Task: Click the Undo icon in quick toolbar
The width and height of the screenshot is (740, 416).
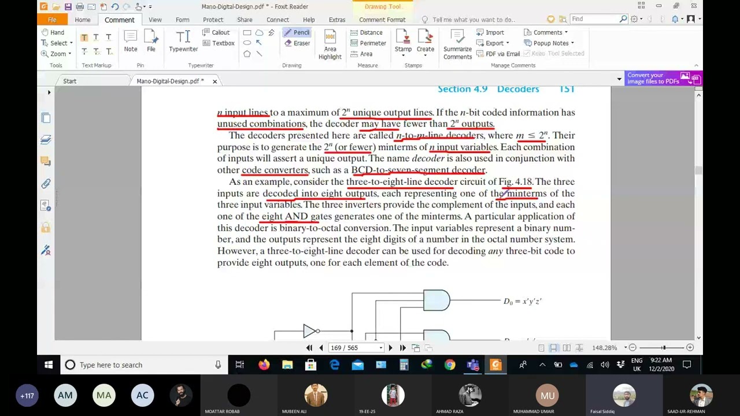Action: [114, 7]
